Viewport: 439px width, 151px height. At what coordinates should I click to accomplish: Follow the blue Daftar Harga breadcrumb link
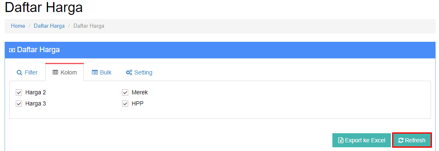click(49, 26)
